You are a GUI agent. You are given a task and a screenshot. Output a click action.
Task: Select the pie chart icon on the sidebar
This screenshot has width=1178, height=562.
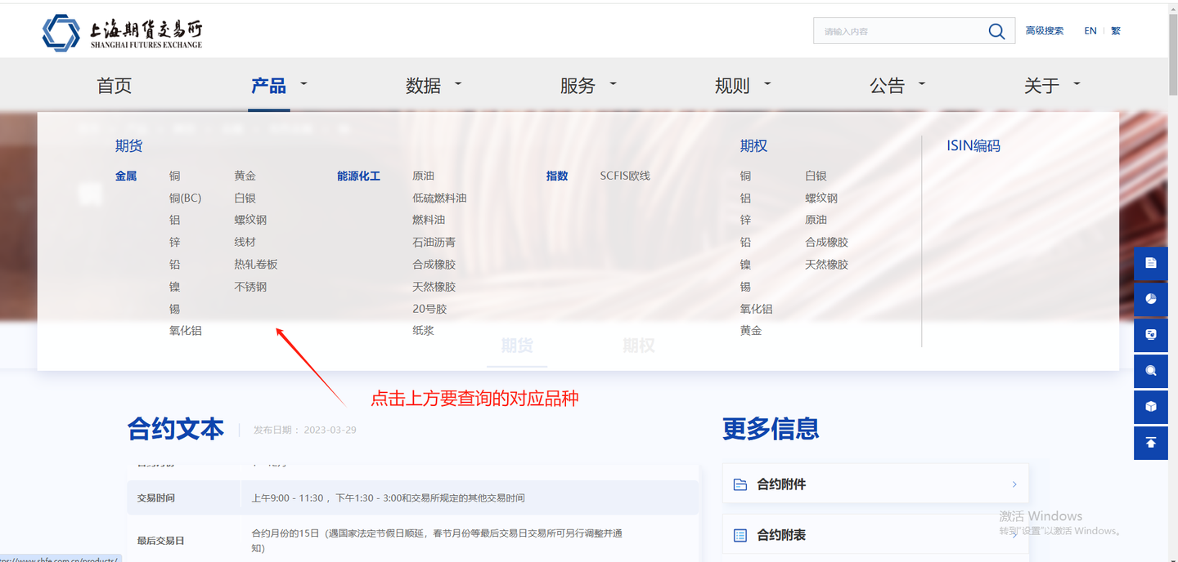tap(1150, 299)
